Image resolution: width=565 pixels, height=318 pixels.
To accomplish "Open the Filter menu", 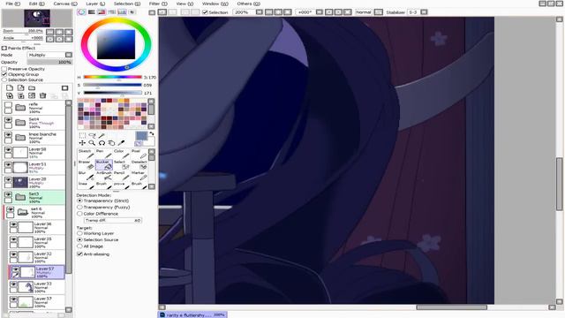I will pos(158,4).
